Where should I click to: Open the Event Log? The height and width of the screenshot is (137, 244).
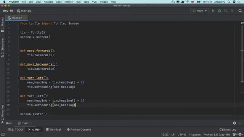coord(228,129)
